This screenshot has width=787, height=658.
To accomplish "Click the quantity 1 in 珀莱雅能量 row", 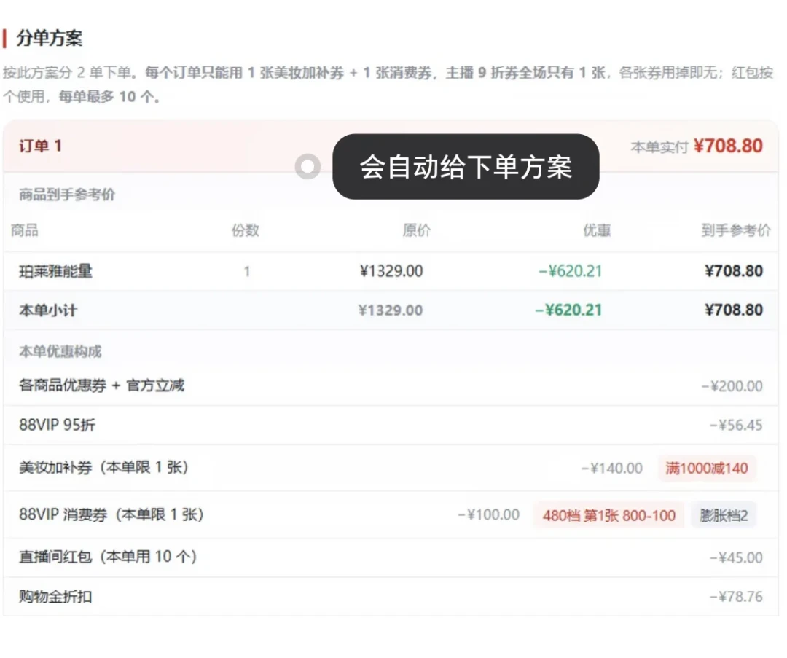I will 247,272.
